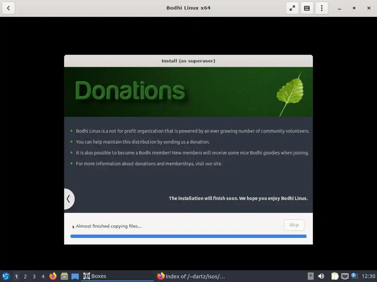Close the Bodhi Linux x64 window
The image size is (377, 282).
(x=369, y=8)
